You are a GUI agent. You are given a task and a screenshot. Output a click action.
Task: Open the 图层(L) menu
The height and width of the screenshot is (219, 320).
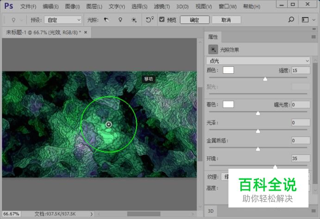(94, 6)
